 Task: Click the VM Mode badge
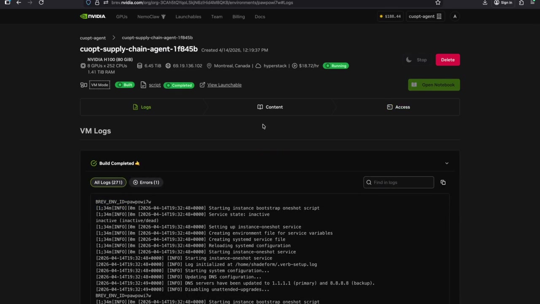tap(100, 85)
